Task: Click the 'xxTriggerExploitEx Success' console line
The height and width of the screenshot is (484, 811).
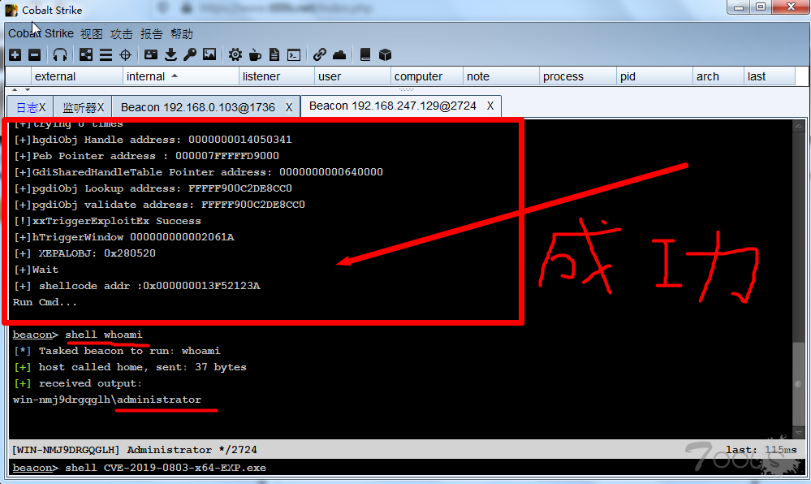Action: (107, 221)
